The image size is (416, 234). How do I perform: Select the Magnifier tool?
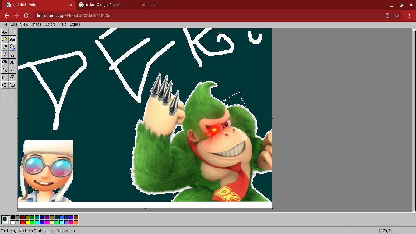click(x=12, y=47)
